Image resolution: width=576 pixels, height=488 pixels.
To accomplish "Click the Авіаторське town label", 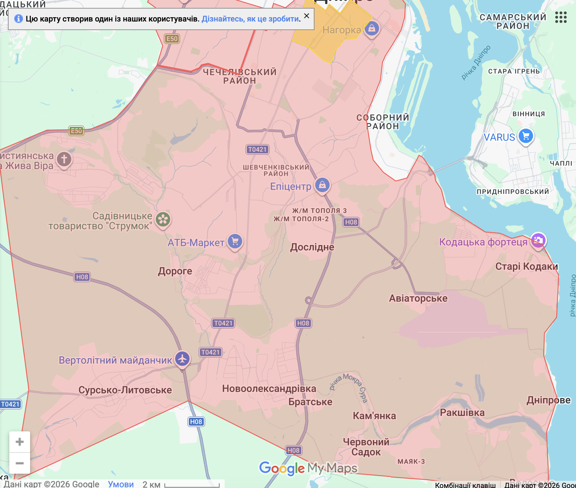I will click(418, 298).
